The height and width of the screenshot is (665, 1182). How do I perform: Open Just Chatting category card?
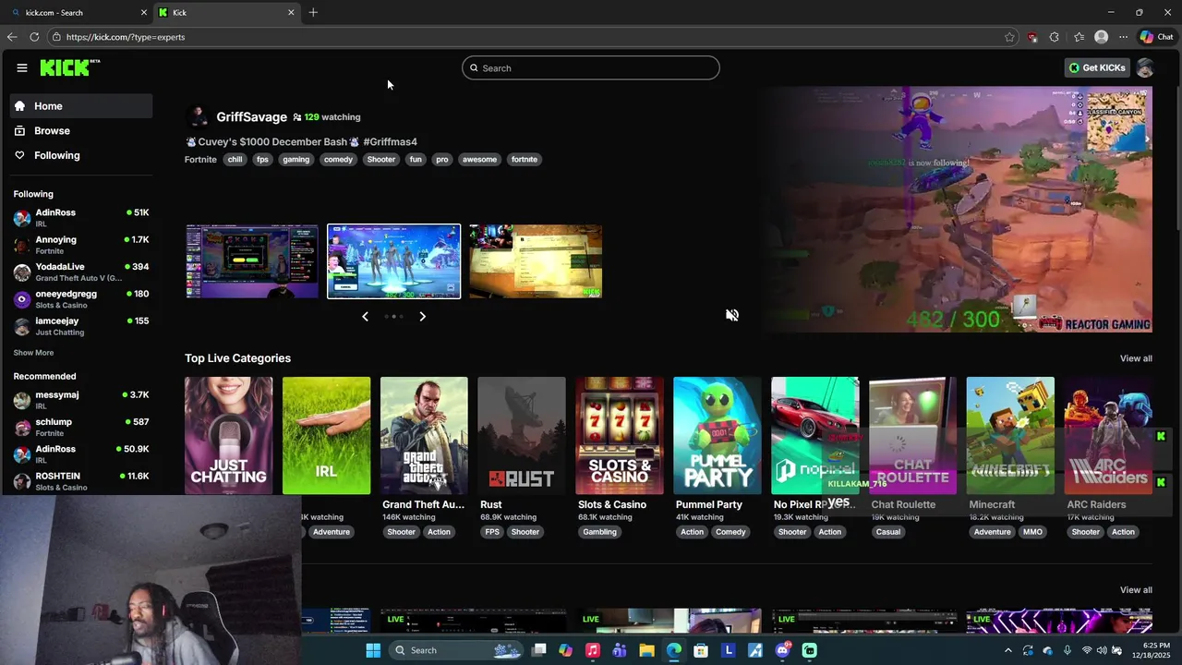(228, 435)
